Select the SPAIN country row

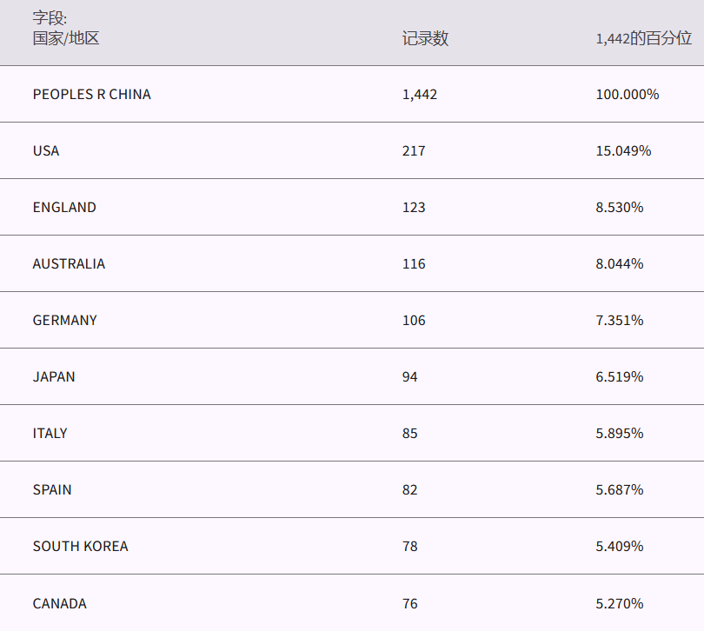(x=52, y=489)
